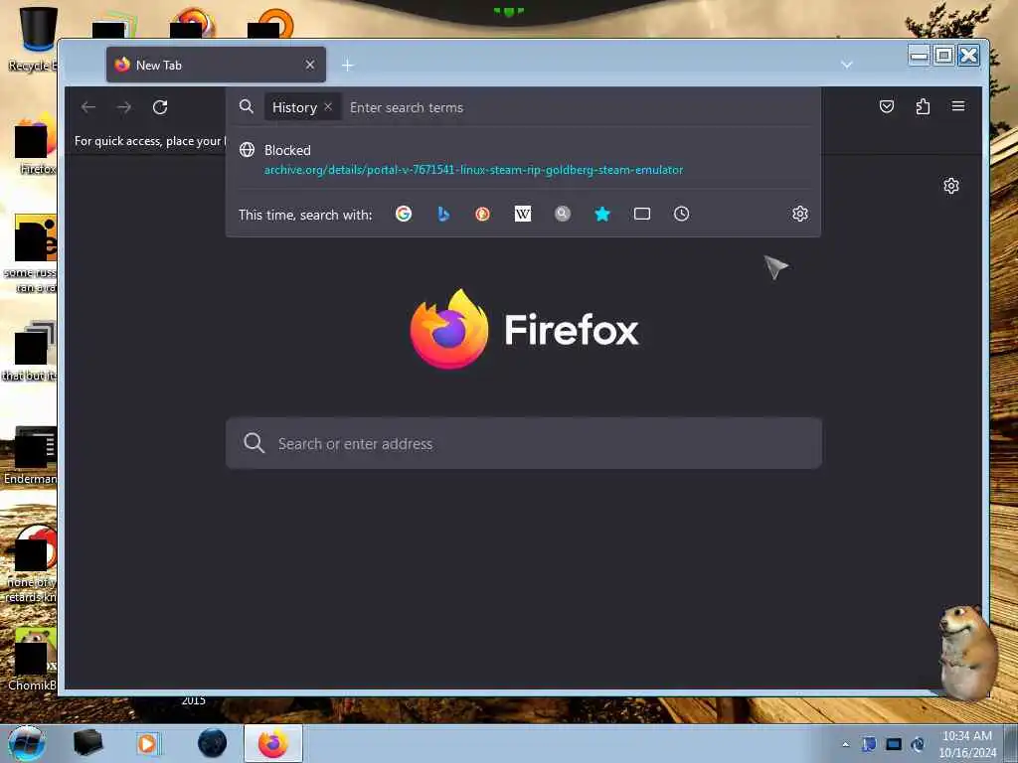1018x763 pixels.
Task: Open the Blocked archive.org history result
Action: [x=523, y=160]
